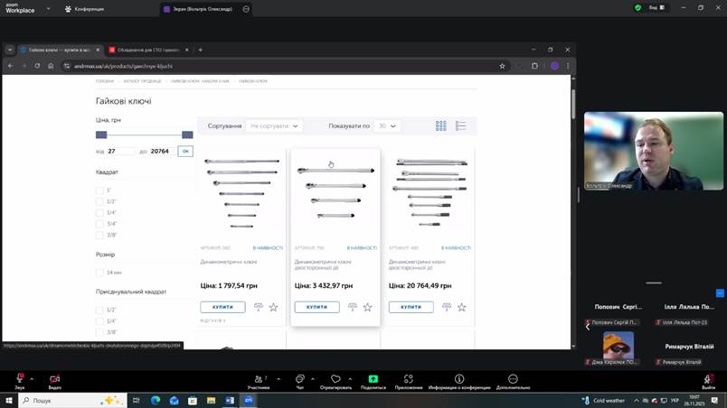Expand audio options arrow next to Звук
The width and height of the screenshot is (727, 408).
(33, 376)
